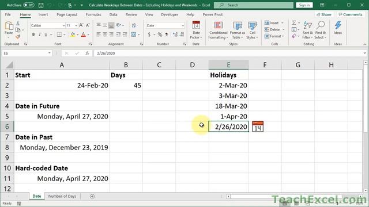
Task: Click the calendar date picker icon beside E6
Action: click(258, 126)
